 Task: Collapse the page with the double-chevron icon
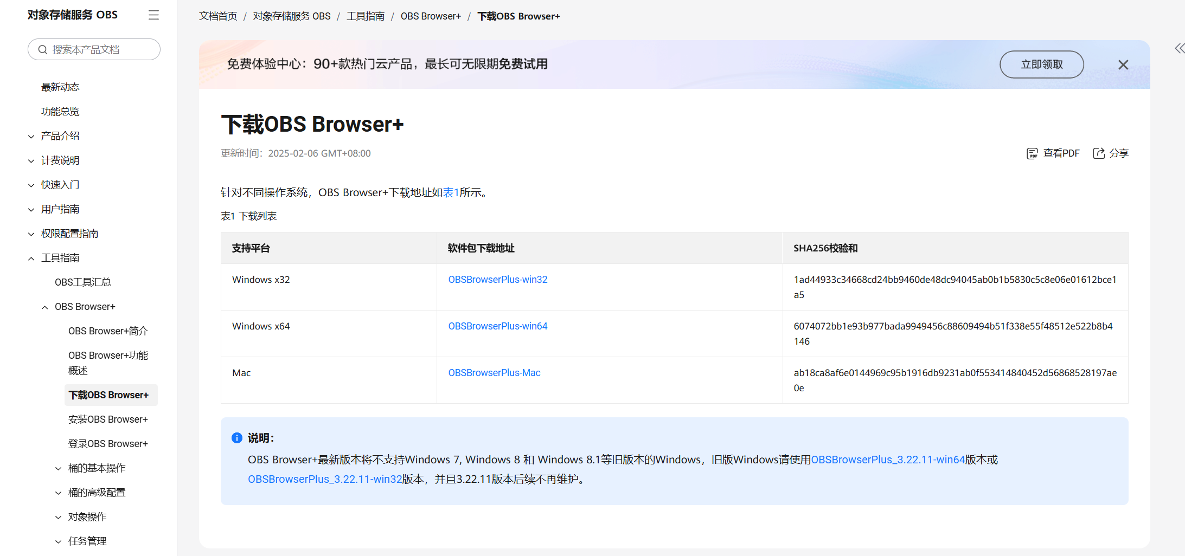click(x=1180, y=48)
